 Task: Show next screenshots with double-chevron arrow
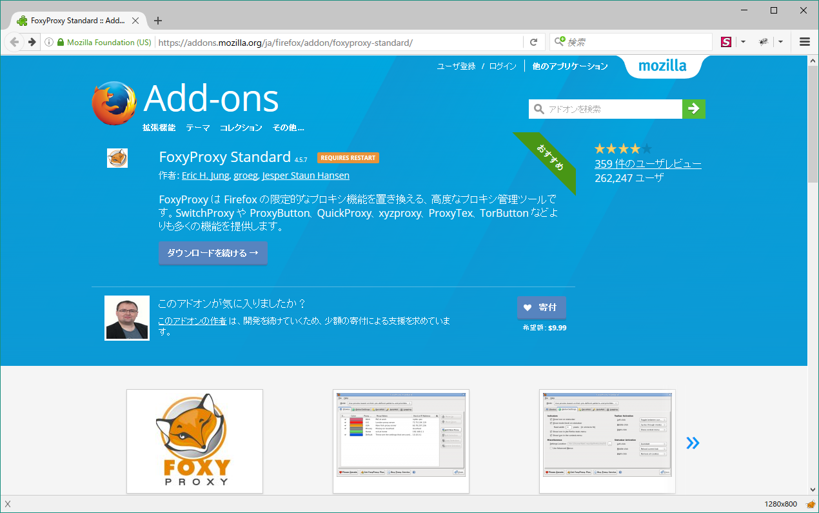[693, 443]
